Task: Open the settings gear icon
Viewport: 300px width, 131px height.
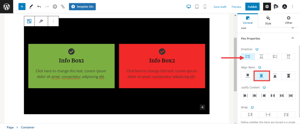Action: (267, 6)
